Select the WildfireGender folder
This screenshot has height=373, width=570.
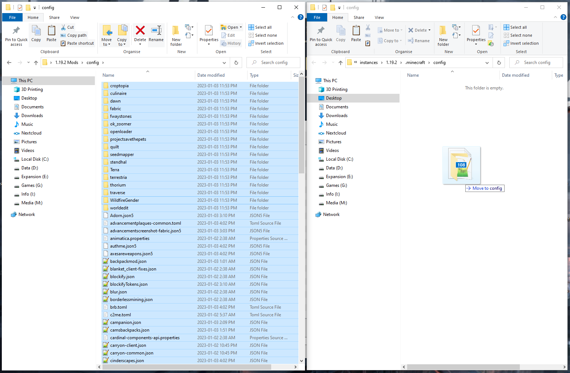[x=200, y=200]
